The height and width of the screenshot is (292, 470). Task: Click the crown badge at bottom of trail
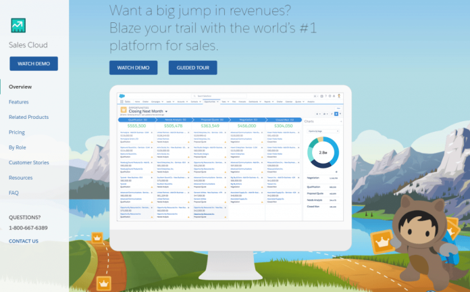click(104, 283)
